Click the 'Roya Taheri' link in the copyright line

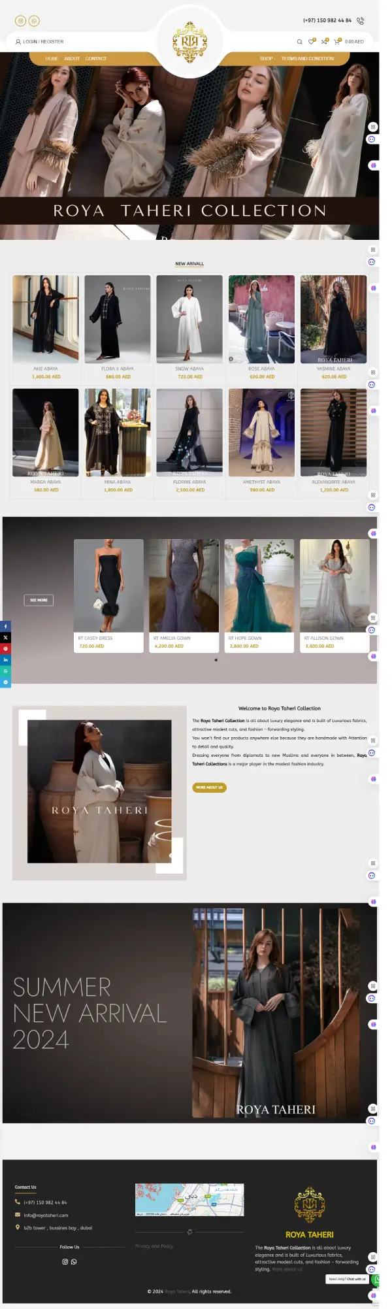(176, 1291)
